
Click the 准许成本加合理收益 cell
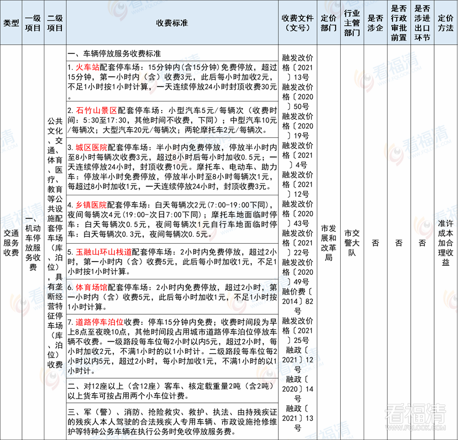click(x=446, y=242)
